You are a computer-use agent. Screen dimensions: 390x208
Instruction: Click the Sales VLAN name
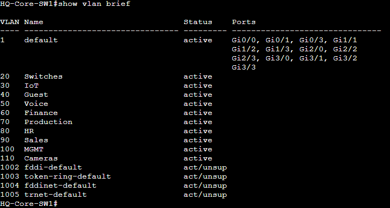point(36,140)
